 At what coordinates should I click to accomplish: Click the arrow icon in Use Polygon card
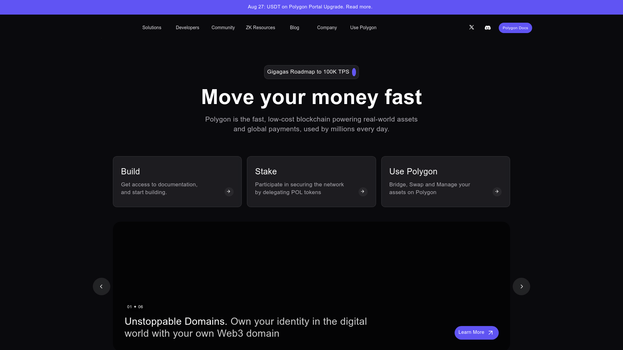[497, 192]
